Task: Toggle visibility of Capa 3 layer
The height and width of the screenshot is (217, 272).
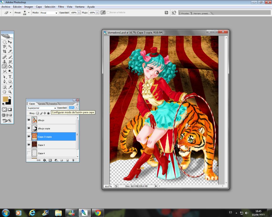Action: point(29,145)
